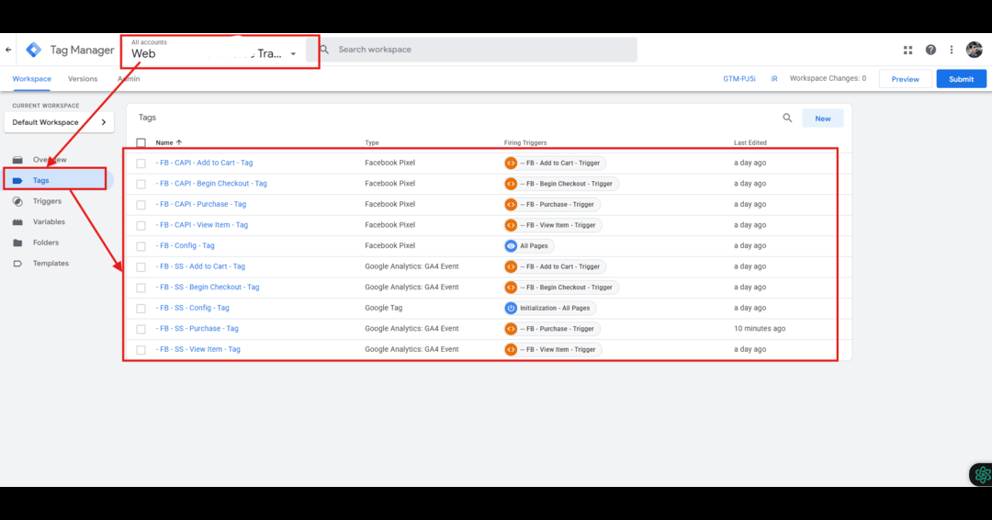Viewport: 992px width, 520px height.
Task: Open the FB - SS - Purchase - Tag link
Action: coord(197,328)
